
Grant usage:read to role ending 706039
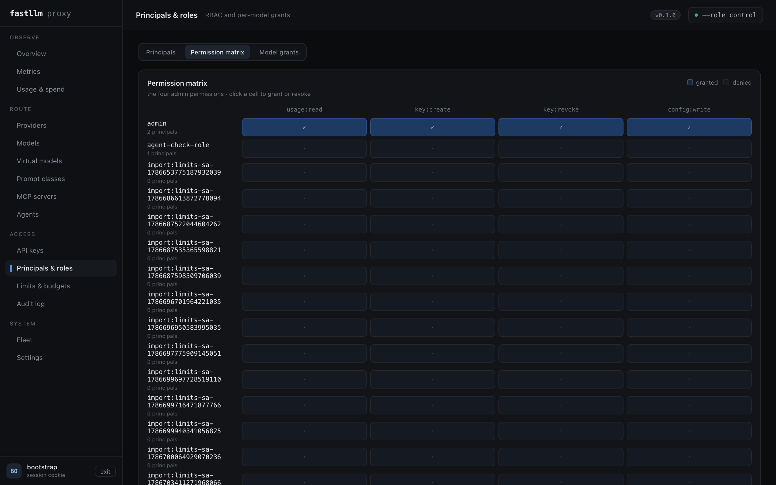[x=304, y=276]
